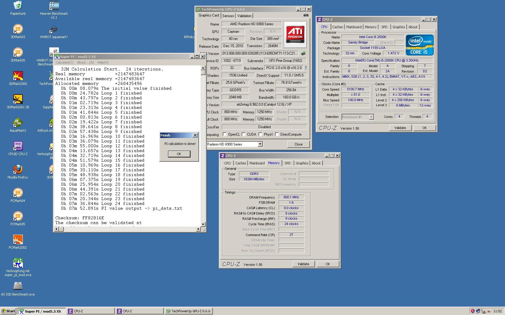Screen dimensions: 505x315
Task: Click the DRAM Frequency value 800.1 MHz
Action: [291, 197]
